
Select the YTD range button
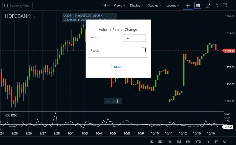click(x=198, y=142)
